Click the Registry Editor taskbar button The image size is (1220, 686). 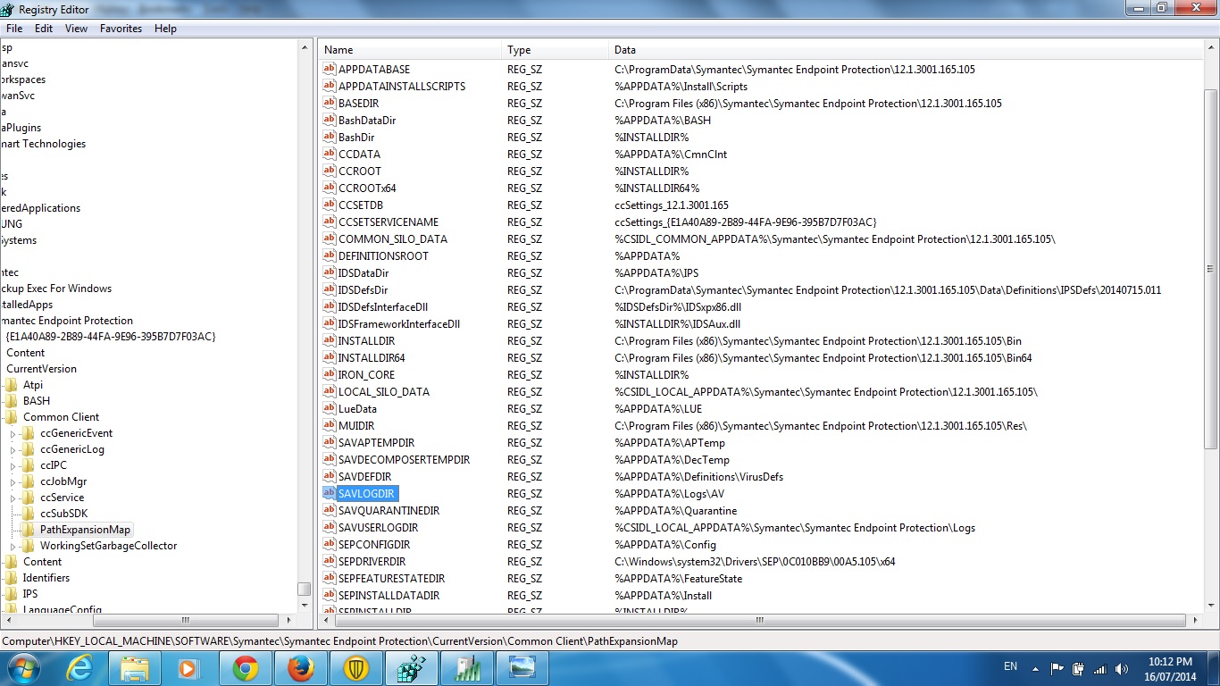(411, 668)
